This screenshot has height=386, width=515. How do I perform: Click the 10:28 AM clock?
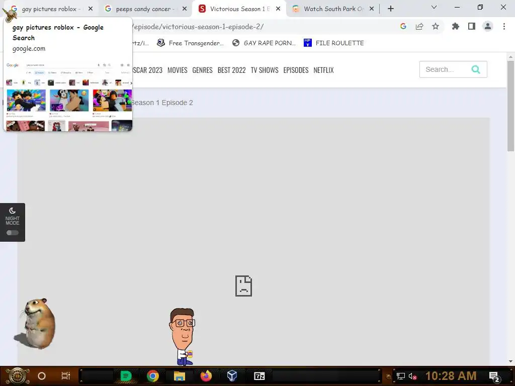451,376
